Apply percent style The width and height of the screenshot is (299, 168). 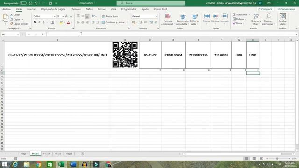pyautogui.click(x=141, y=22)
